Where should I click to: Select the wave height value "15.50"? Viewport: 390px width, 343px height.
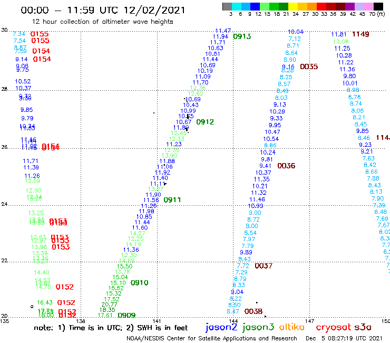tap(124, 266)
